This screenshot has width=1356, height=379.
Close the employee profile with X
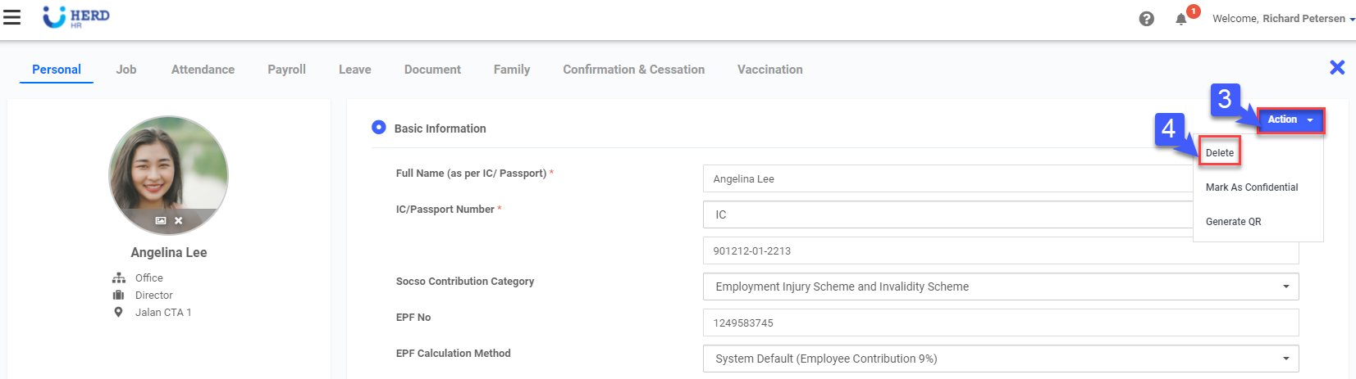[x=1337, y=68]
